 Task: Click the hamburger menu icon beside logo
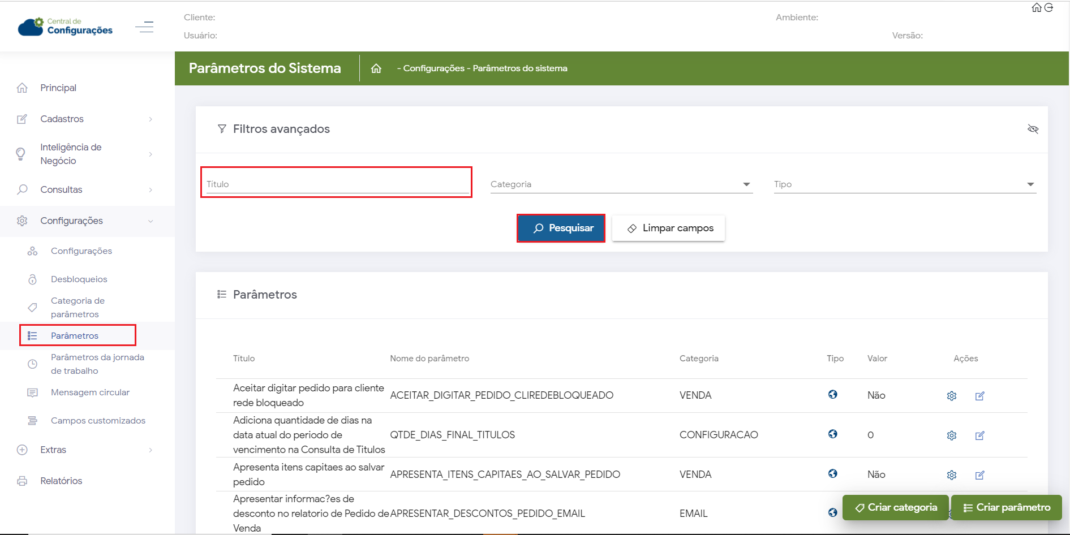point(144,27)
